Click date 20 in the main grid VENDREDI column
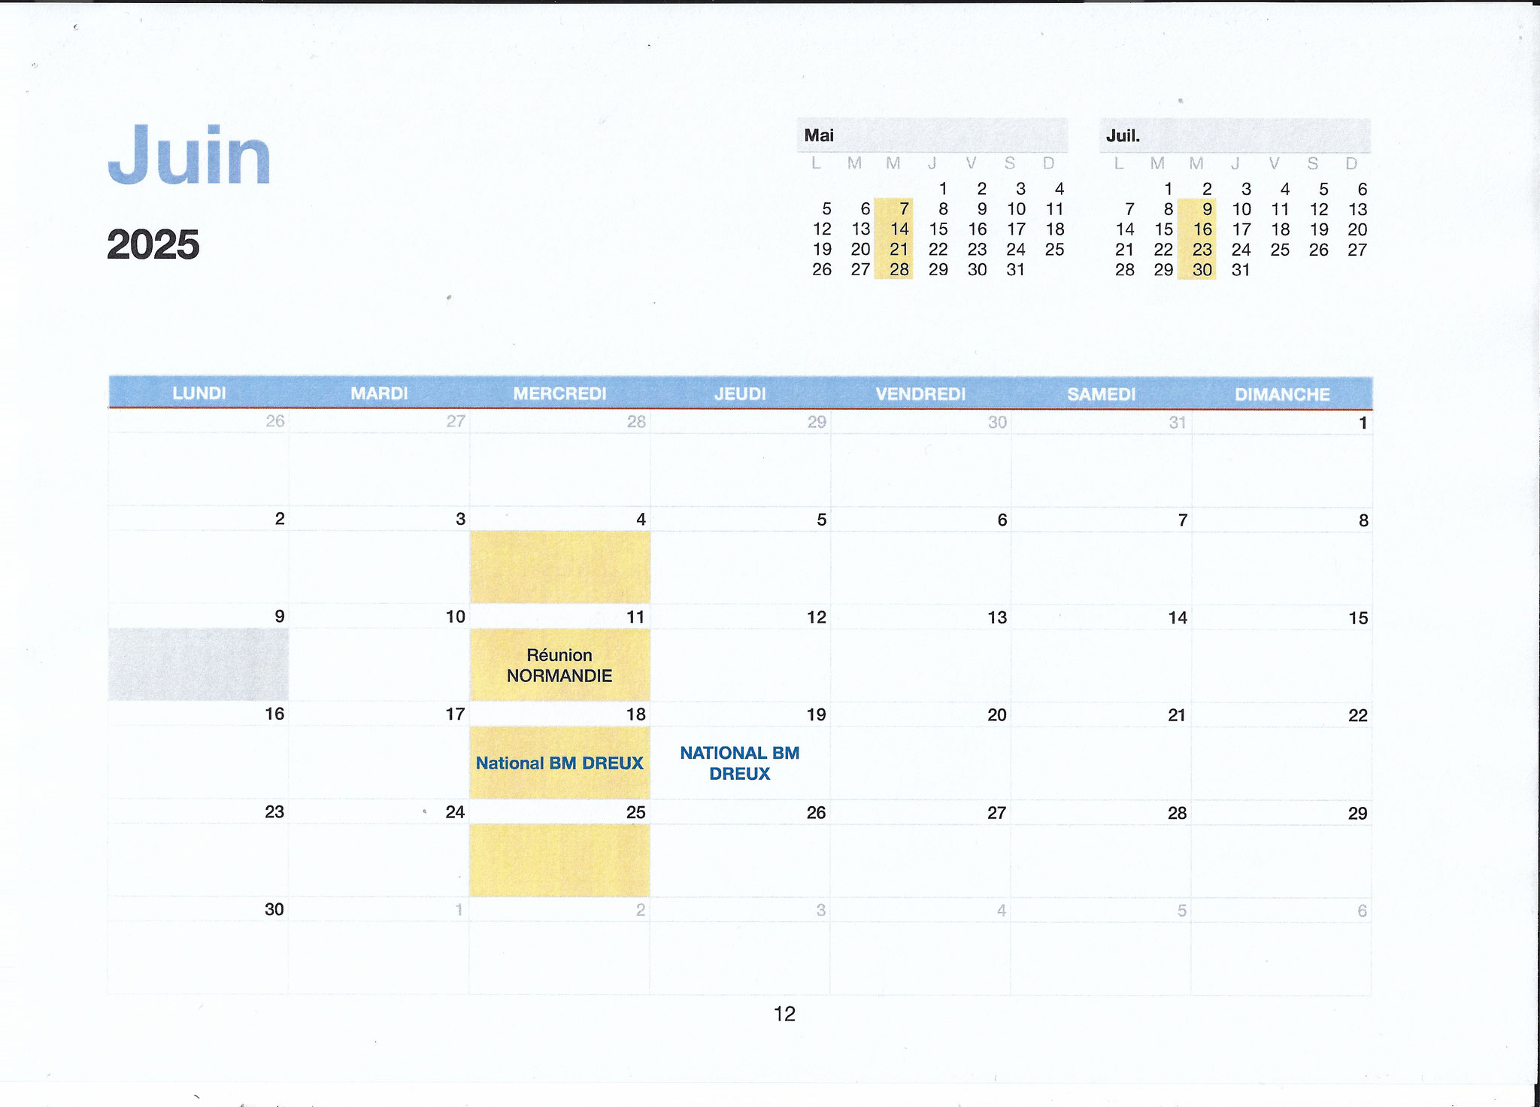The width and height of the screenshot is (1540, 1107). click(x=997, y=715)
